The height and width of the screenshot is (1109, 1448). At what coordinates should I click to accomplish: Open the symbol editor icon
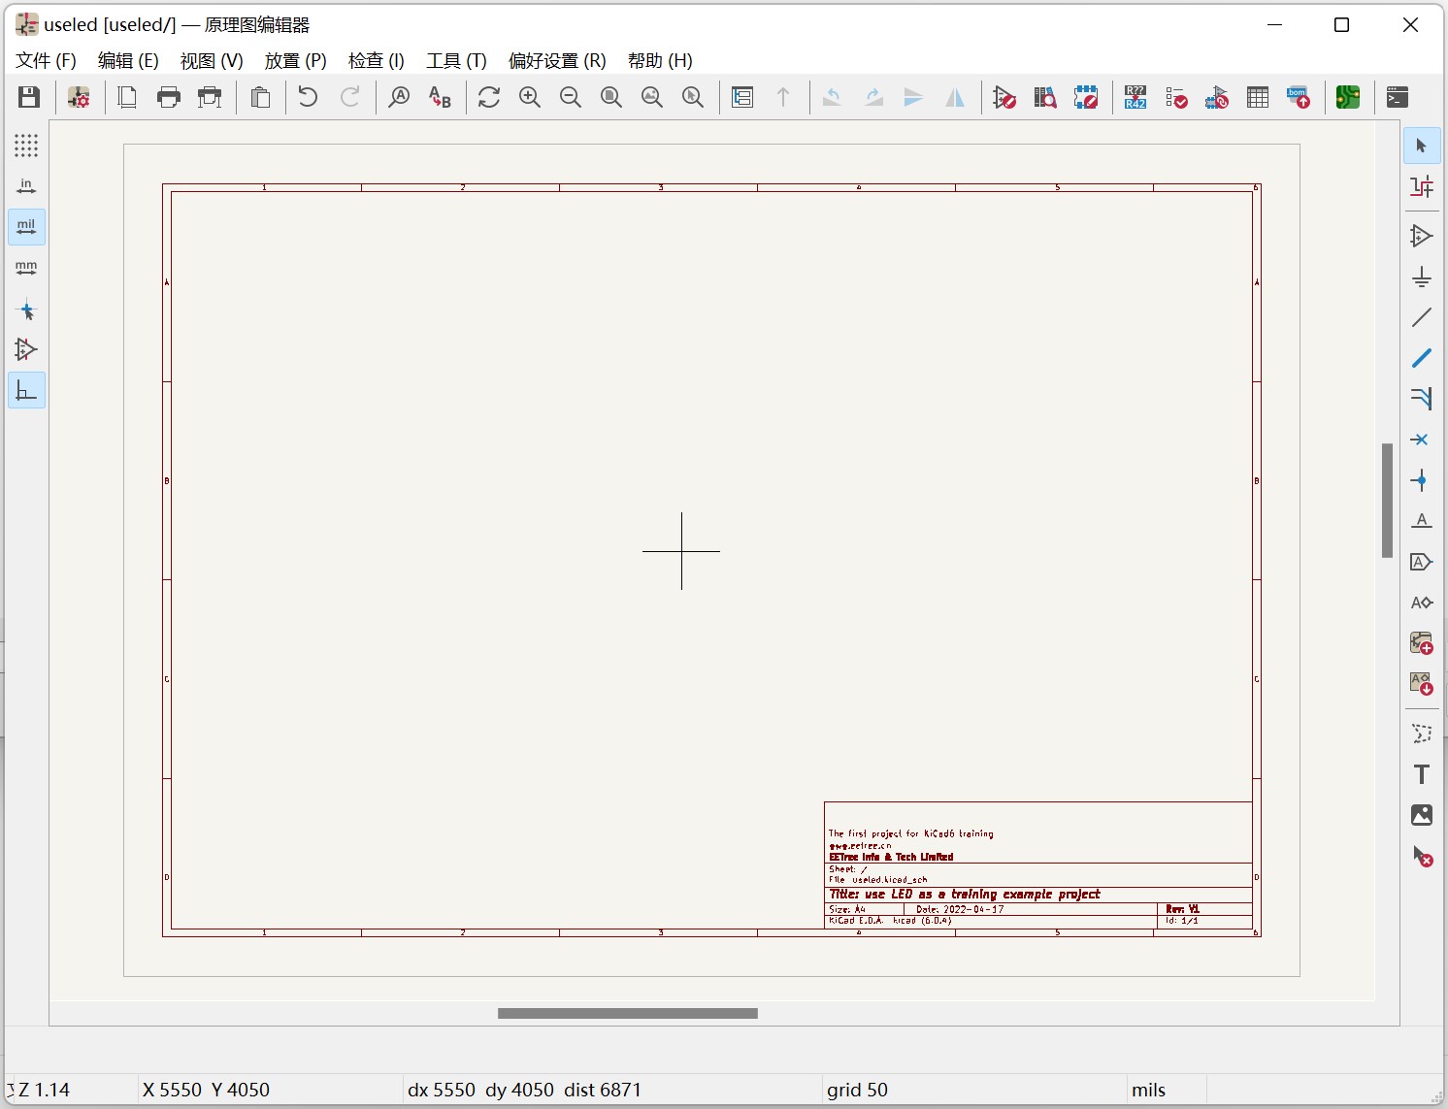point(1004,97)
